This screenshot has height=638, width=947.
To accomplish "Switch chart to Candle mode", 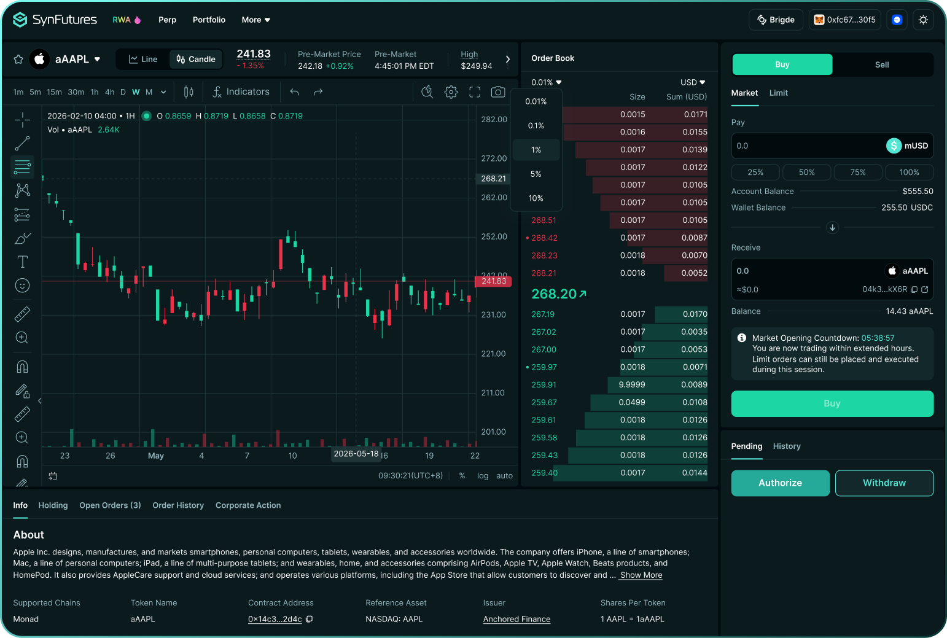I will pos(196,59).
